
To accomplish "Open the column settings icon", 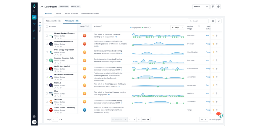I will pos(213,21).
